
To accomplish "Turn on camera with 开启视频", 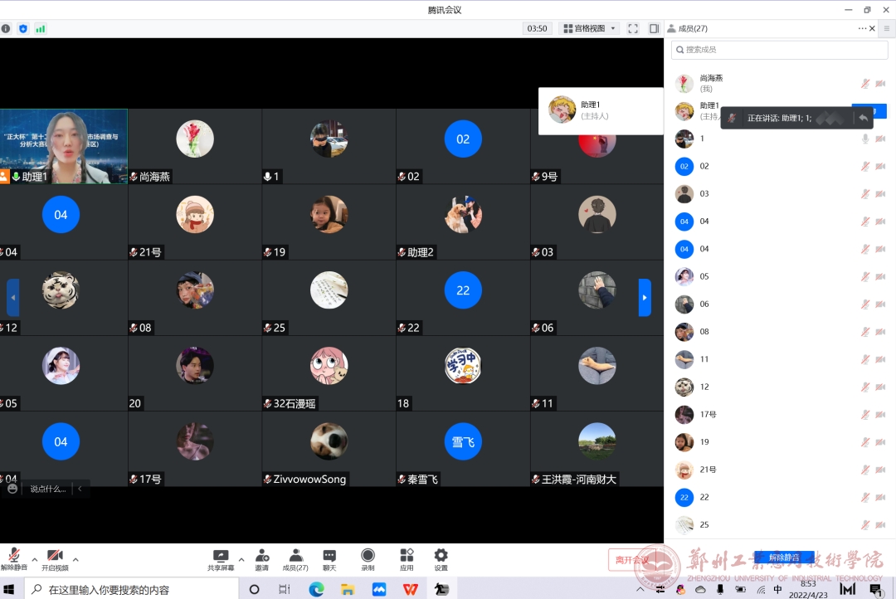I will tap(55, 560).
